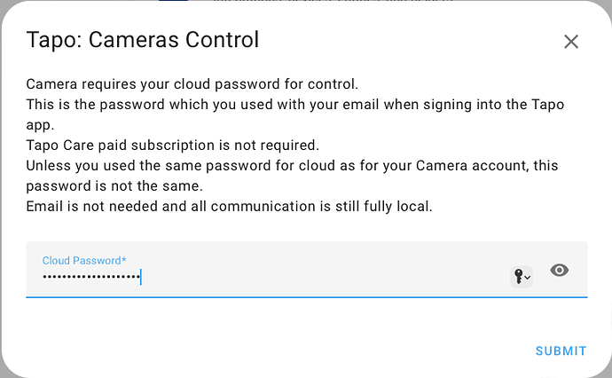This screenshot has height=378, width=612.
Task: Expand the key icon's dropdown chevron
Action: coord(529,278)
